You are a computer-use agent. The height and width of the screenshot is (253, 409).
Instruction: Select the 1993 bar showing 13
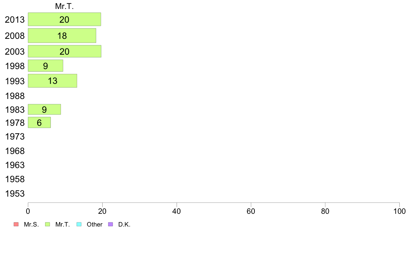tap(52, 81)
